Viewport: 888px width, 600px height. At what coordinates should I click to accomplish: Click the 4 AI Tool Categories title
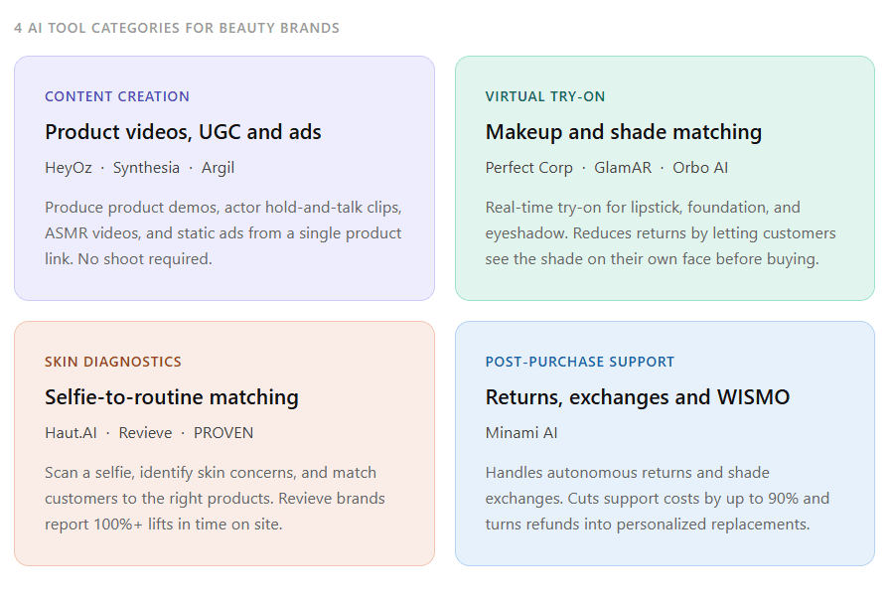click(177, 28)
